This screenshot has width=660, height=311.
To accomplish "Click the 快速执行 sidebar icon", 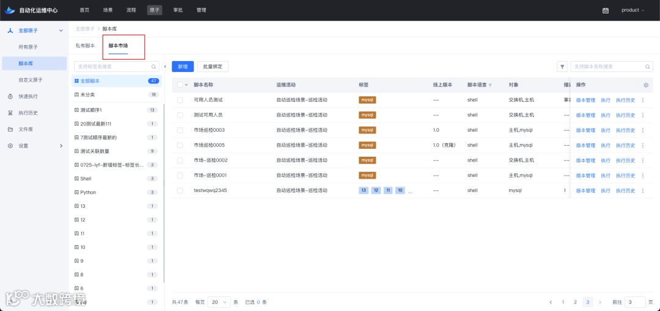I will (10, 96).
